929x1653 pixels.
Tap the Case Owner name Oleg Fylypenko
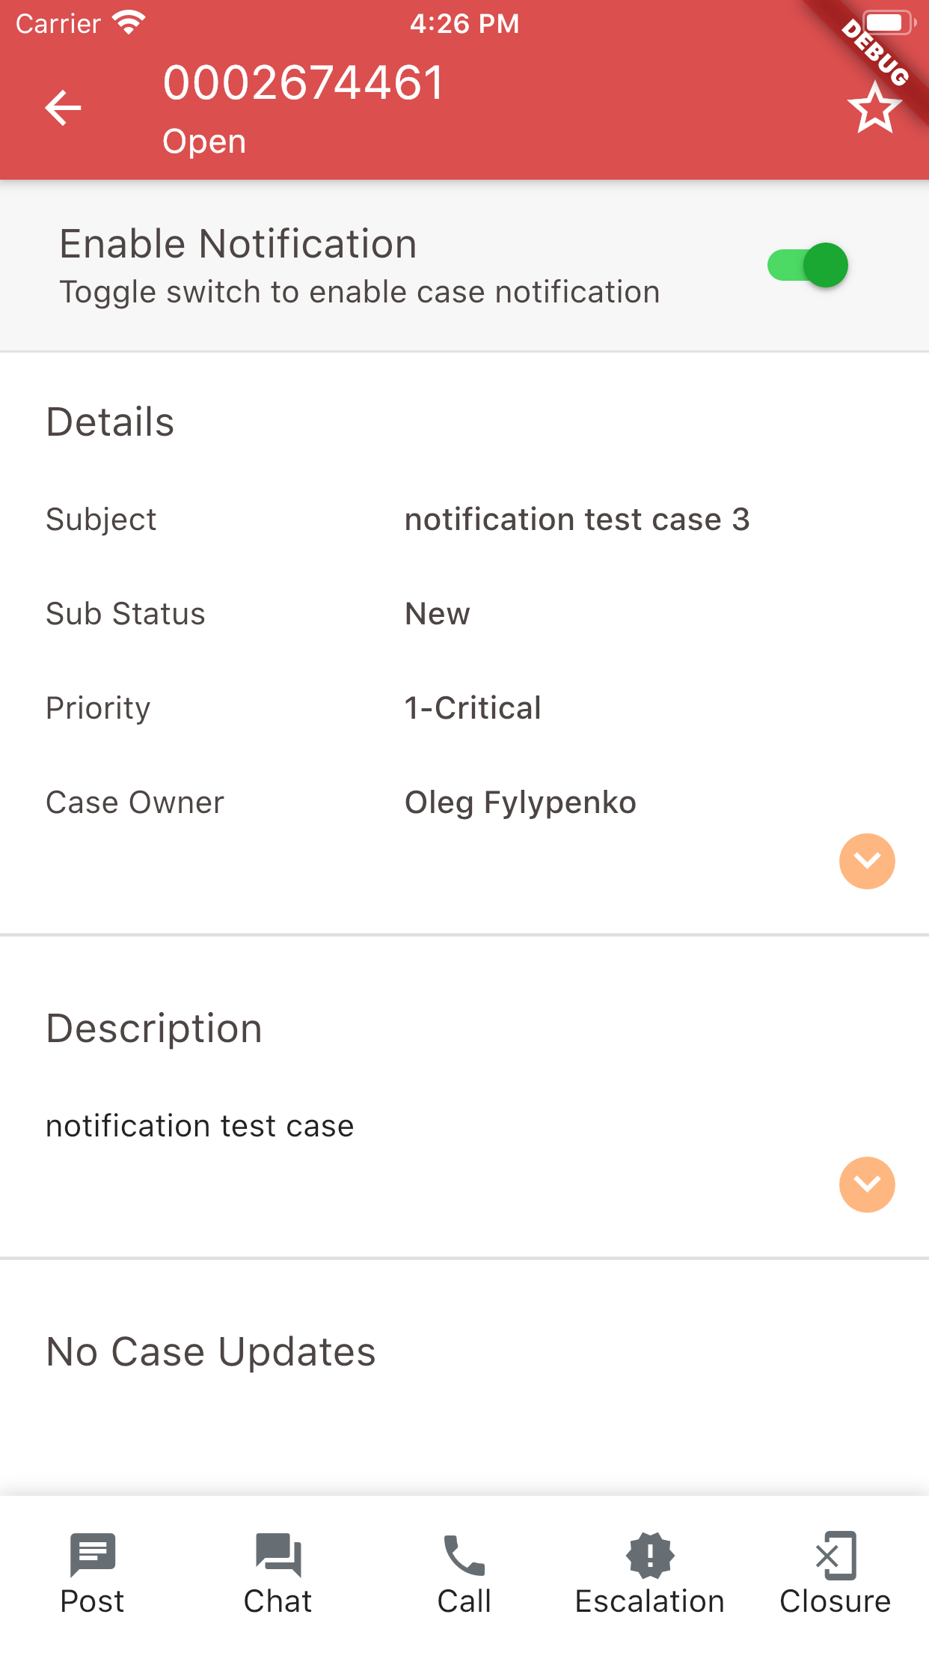click(521, 803)
